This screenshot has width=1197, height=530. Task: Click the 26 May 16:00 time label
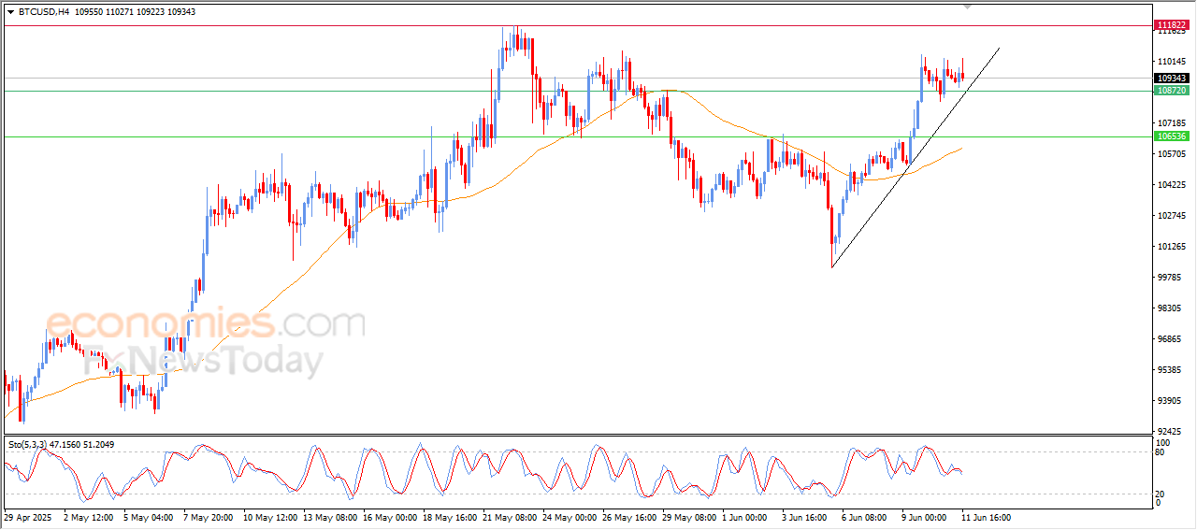629,517
